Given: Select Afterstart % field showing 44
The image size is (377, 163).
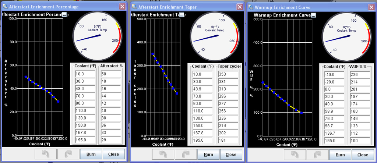Looking at the screenshot, I should coord(110,96).
